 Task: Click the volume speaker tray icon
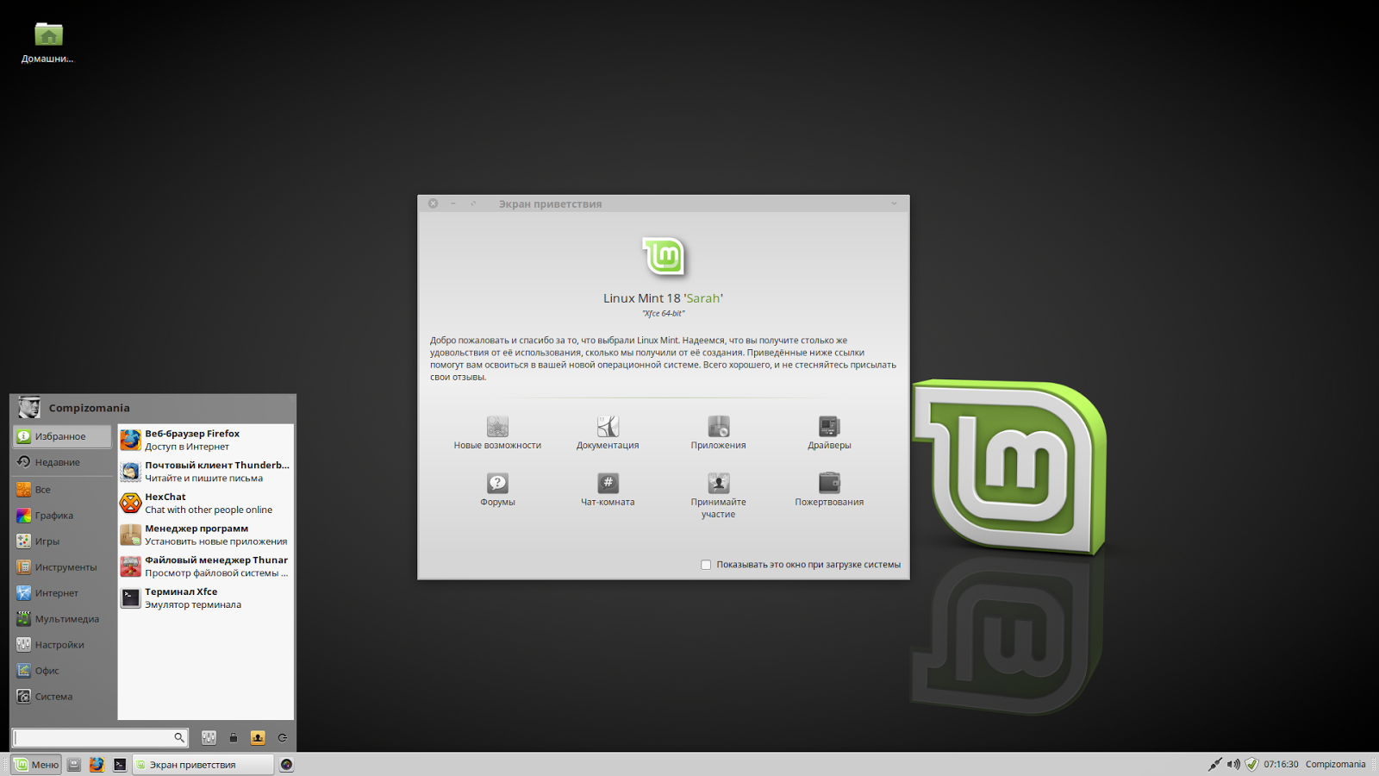pos(1233,765)
